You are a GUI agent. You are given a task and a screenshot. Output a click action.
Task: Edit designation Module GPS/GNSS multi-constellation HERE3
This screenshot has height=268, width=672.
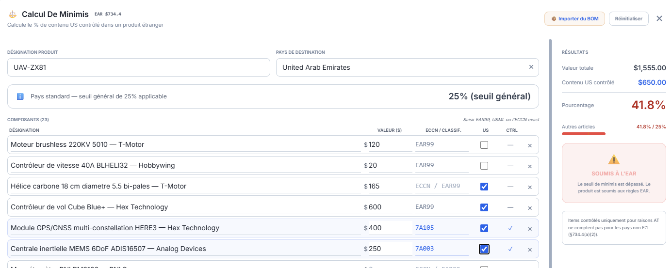point(185,228)
